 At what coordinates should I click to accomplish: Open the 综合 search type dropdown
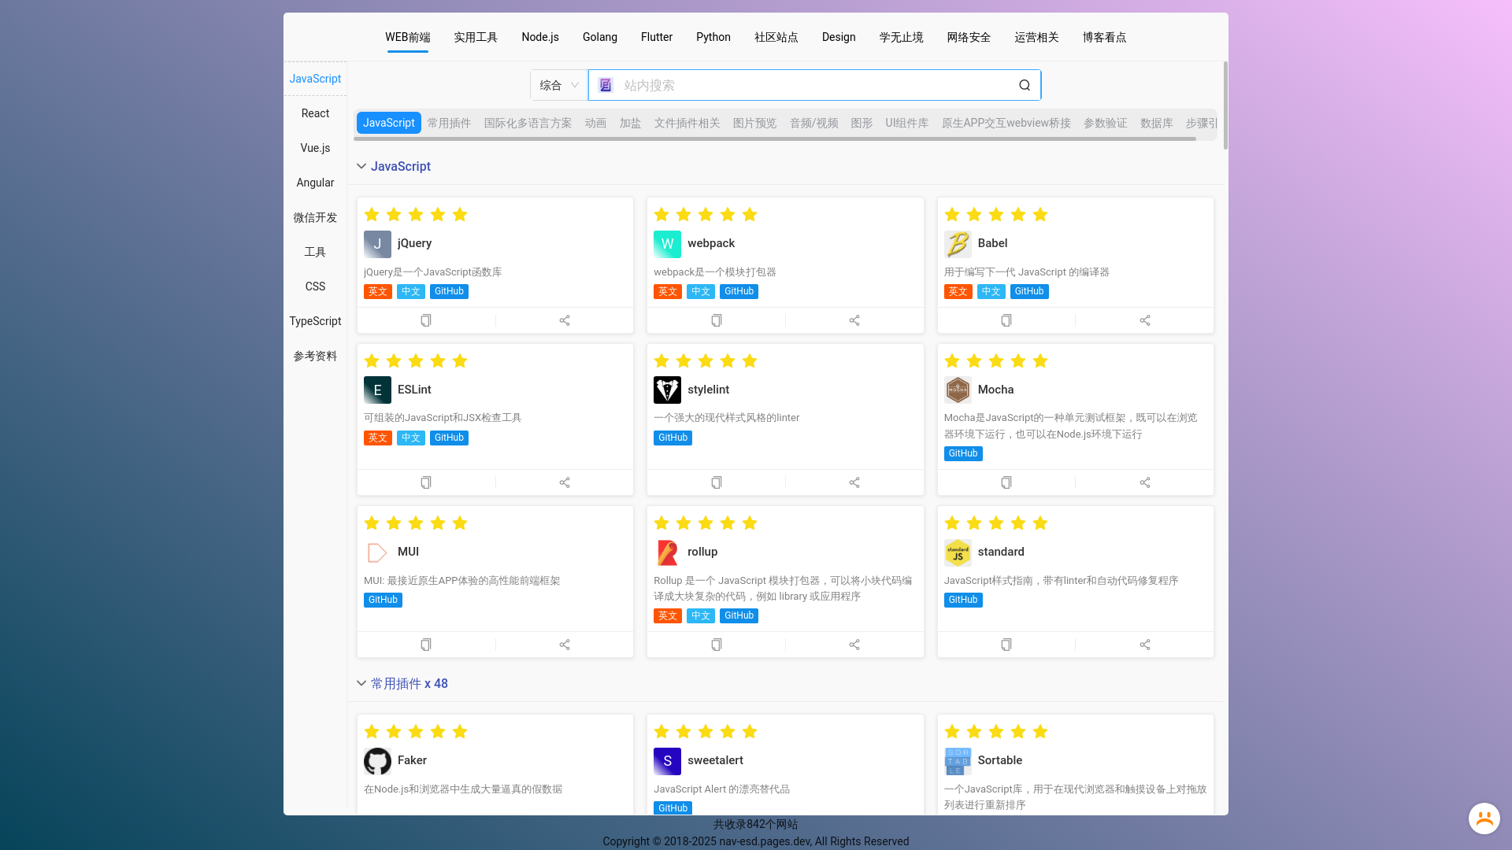(x=559, y=85)
